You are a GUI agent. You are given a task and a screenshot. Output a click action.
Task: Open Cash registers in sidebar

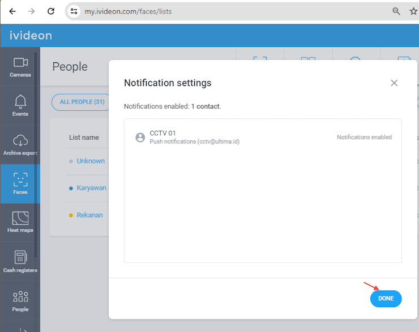pyautogui.click(x=20, y=261)
